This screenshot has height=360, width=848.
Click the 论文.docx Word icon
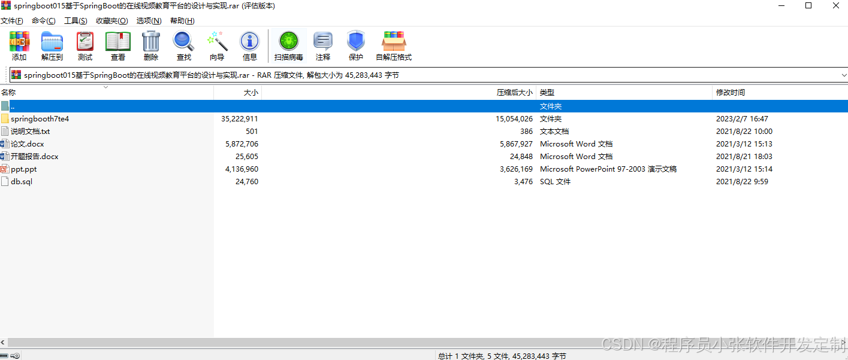click(x=5, y=144)
